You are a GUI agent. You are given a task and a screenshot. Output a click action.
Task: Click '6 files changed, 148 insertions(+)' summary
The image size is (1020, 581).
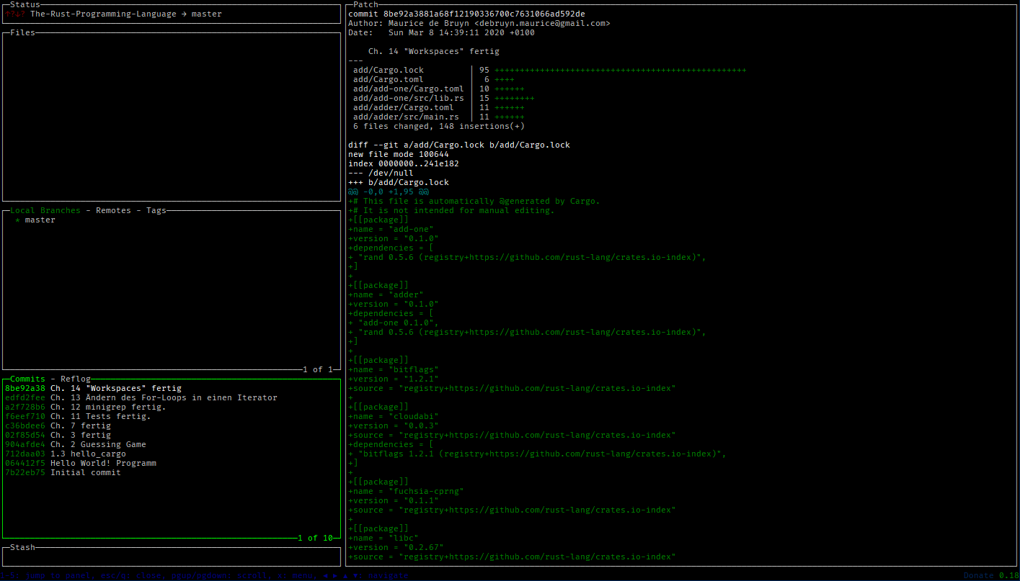click(x=439, y=126)
